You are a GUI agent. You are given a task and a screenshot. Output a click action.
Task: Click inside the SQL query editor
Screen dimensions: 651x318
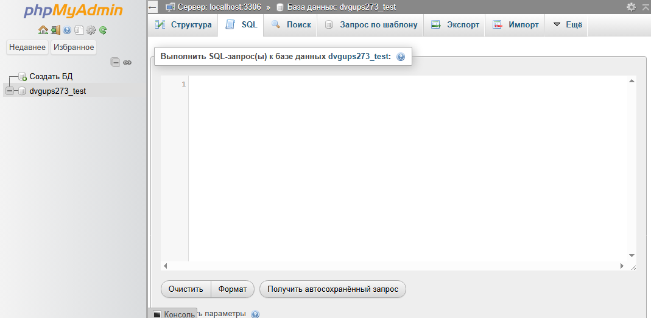point(408,168)
